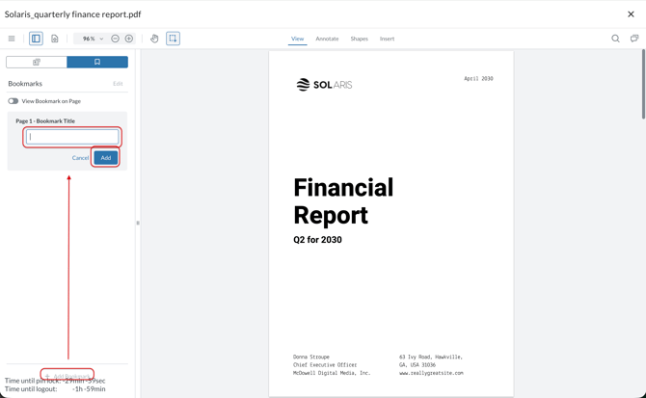The width and height of the screenshot is (646, 398).
Task: Switch to the Annotate tab
Action: tap(327, 39)
